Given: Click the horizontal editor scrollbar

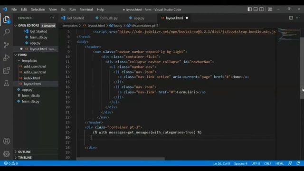Looking at the screenshot, I should [120, 159].
